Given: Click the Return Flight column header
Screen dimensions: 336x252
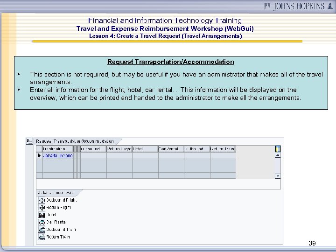Looking at the screenshot, I should 119,149.
